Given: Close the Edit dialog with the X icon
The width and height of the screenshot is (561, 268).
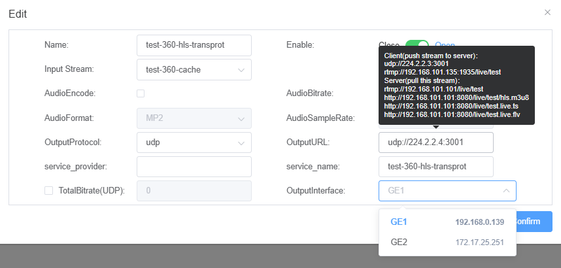Looking at the screenshot, I should coord(547,12).
